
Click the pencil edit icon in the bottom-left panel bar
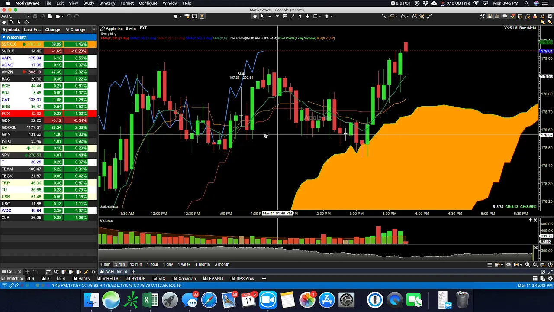[x=86, y=272]
